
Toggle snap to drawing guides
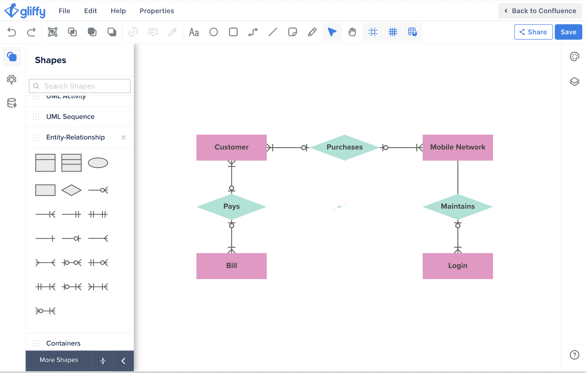[x=373, y=32]
